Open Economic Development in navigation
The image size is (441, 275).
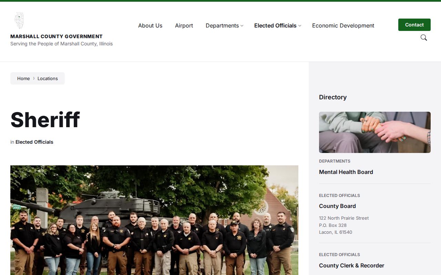pos(343,26)
